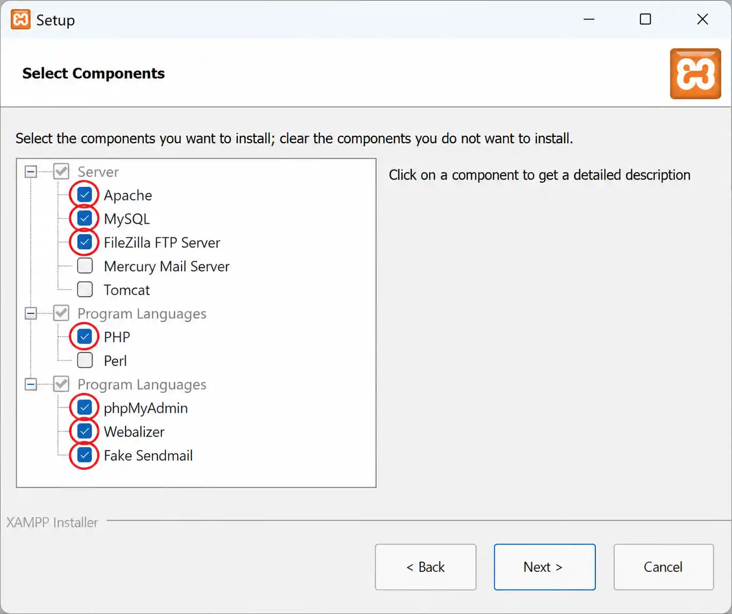Click Program Languages label above PHP

142,314
